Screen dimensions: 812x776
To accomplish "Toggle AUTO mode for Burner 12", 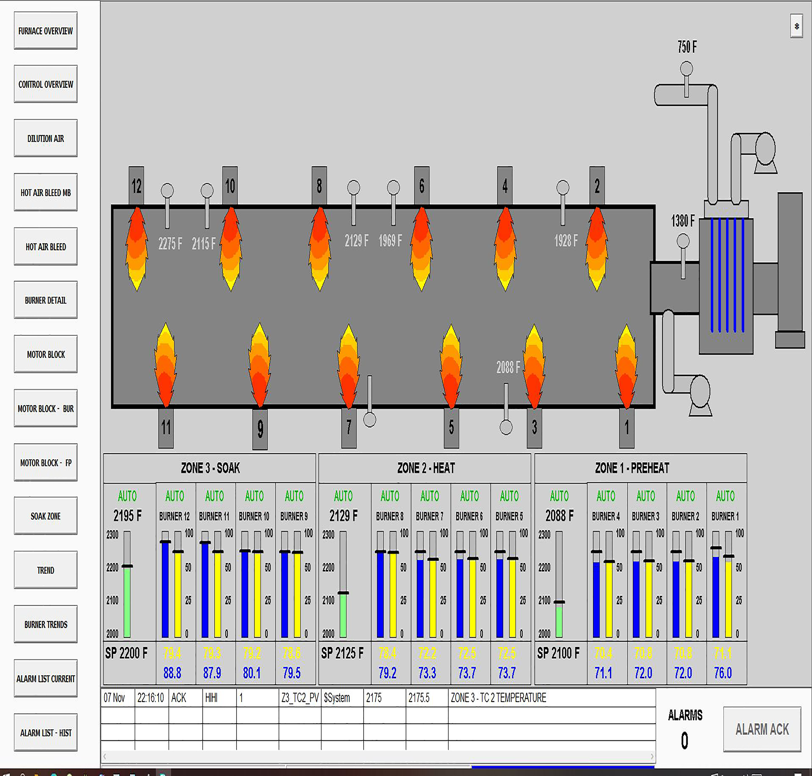I will pyautogui.click(x=174, y=496).
